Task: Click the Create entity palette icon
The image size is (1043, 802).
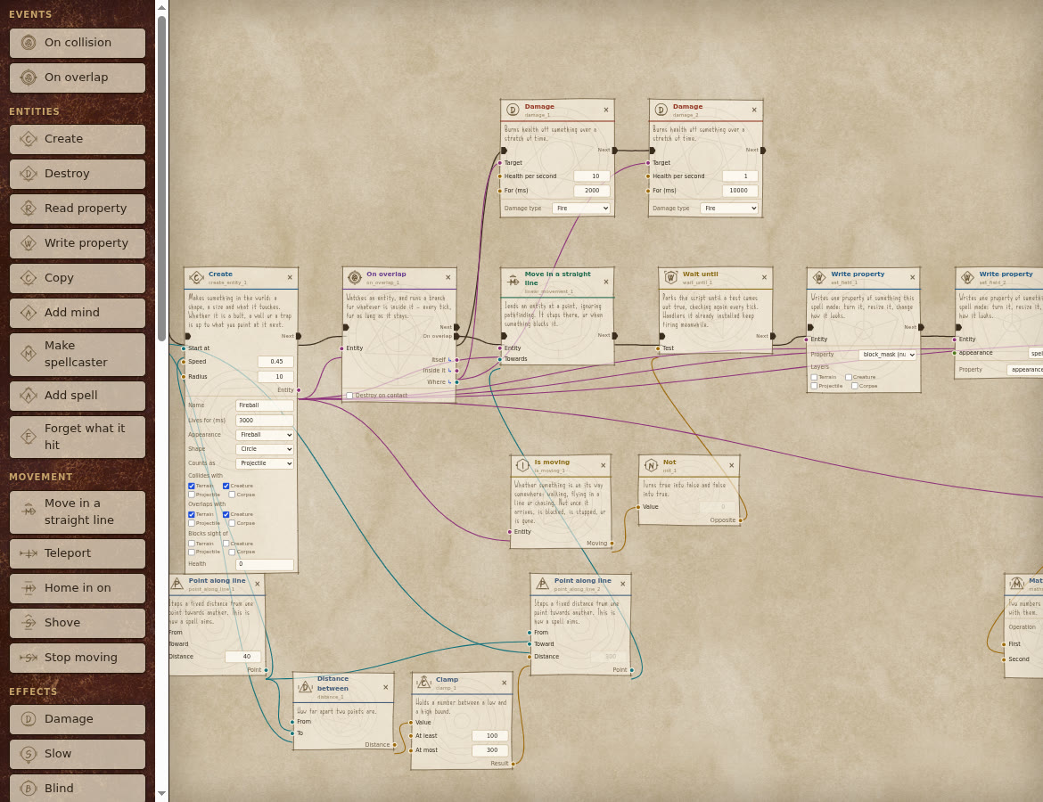Action: click(x=29, y=139)
